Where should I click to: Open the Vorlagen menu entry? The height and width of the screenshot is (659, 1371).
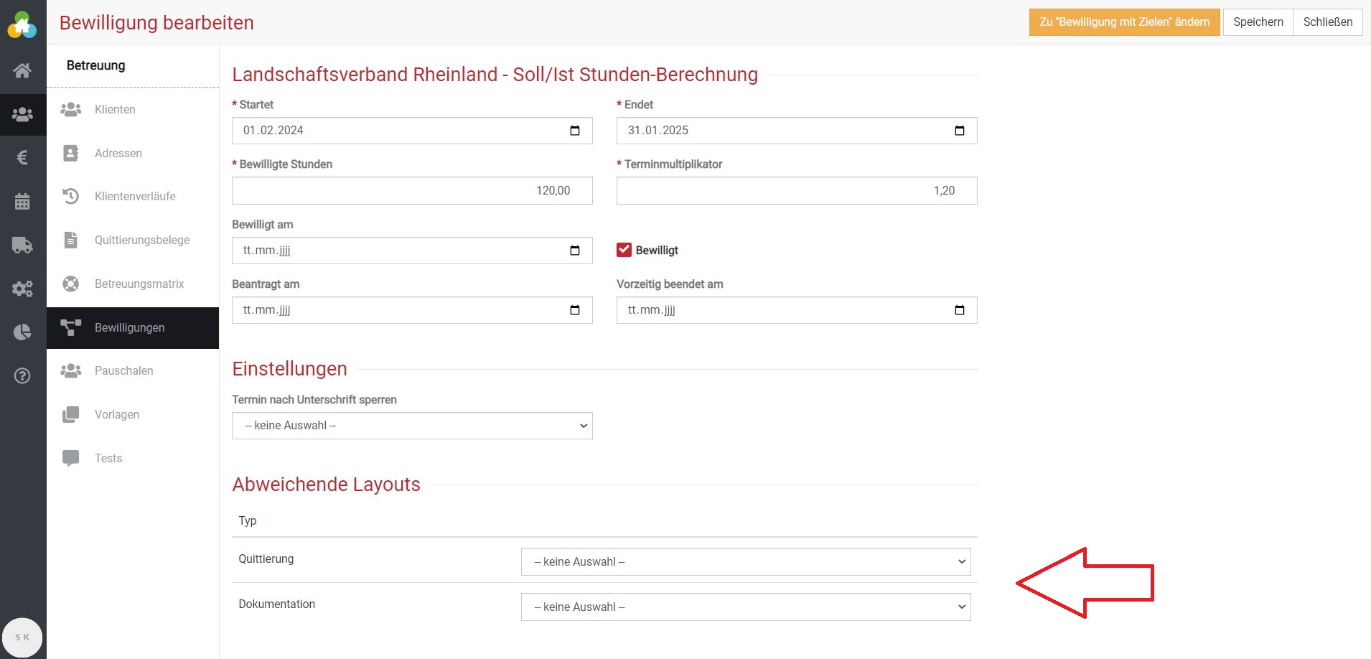(117, 414)
